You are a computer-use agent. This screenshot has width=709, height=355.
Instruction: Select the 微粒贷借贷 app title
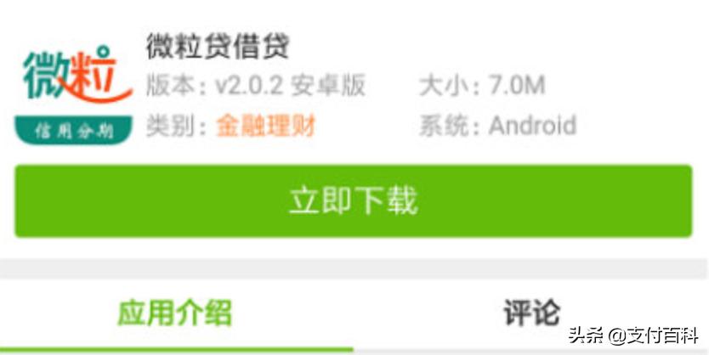coord(218,47)
